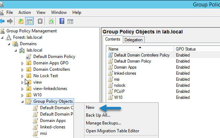Click the Domain Controllers folder icon
The height and width of the screenshot is (138, 220).
(29, 69)
